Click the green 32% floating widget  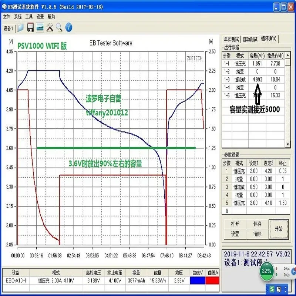tap(266, 270)
